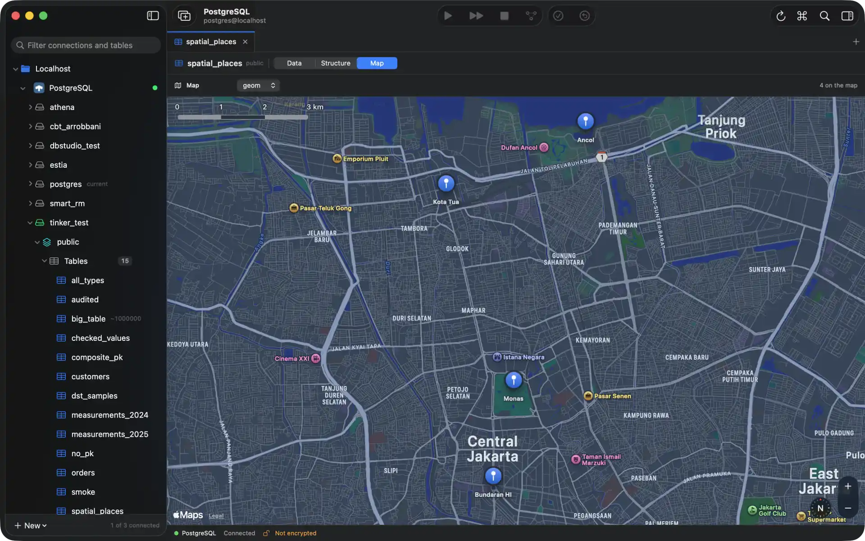Run query with the play button
This screenshot has height=541, width=865.
(x=448, y=16)
